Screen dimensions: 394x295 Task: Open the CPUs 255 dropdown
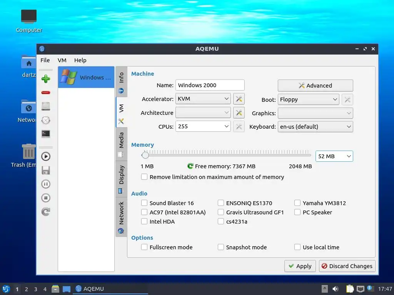[203, 126]
